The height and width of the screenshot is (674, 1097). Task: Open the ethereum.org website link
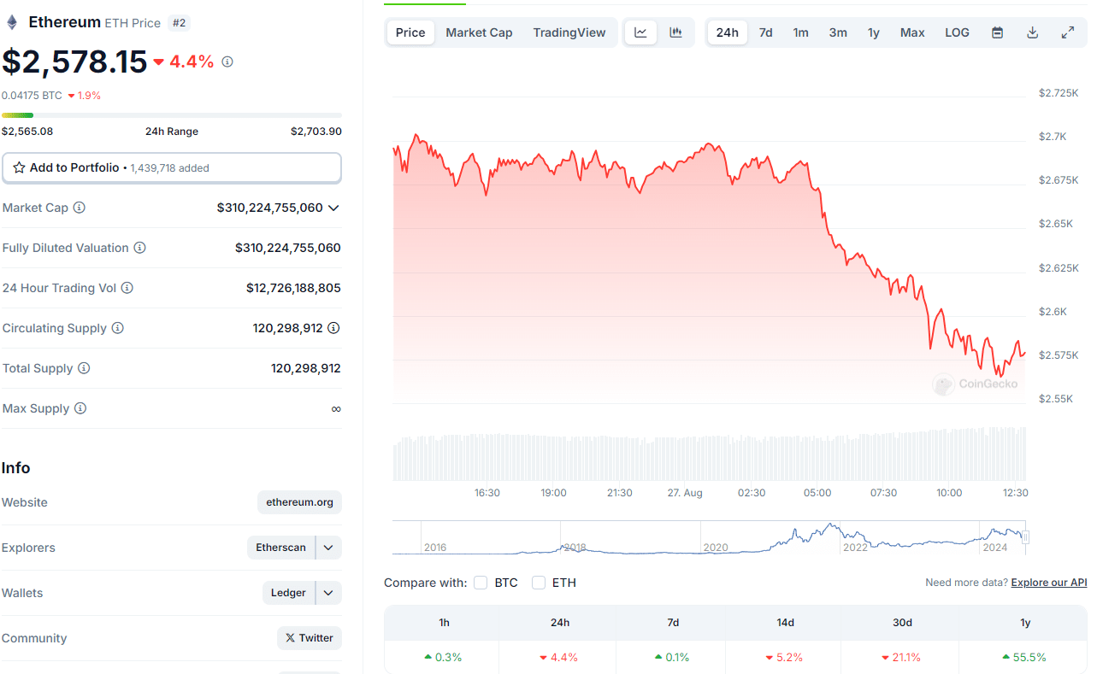point(299,502)
